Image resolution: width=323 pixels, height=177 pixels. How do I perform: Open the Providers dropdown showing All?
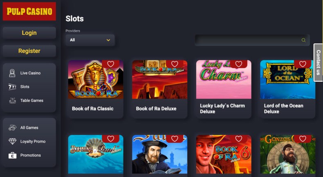pos(90,40)
